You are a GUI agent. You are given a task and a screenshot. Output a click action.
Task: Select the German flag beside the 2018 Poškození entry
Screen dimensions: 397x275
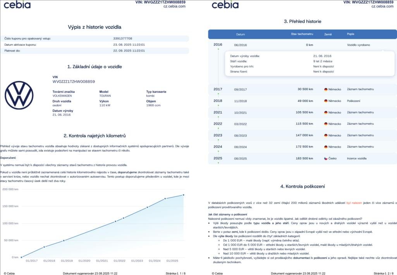point(326,101)
